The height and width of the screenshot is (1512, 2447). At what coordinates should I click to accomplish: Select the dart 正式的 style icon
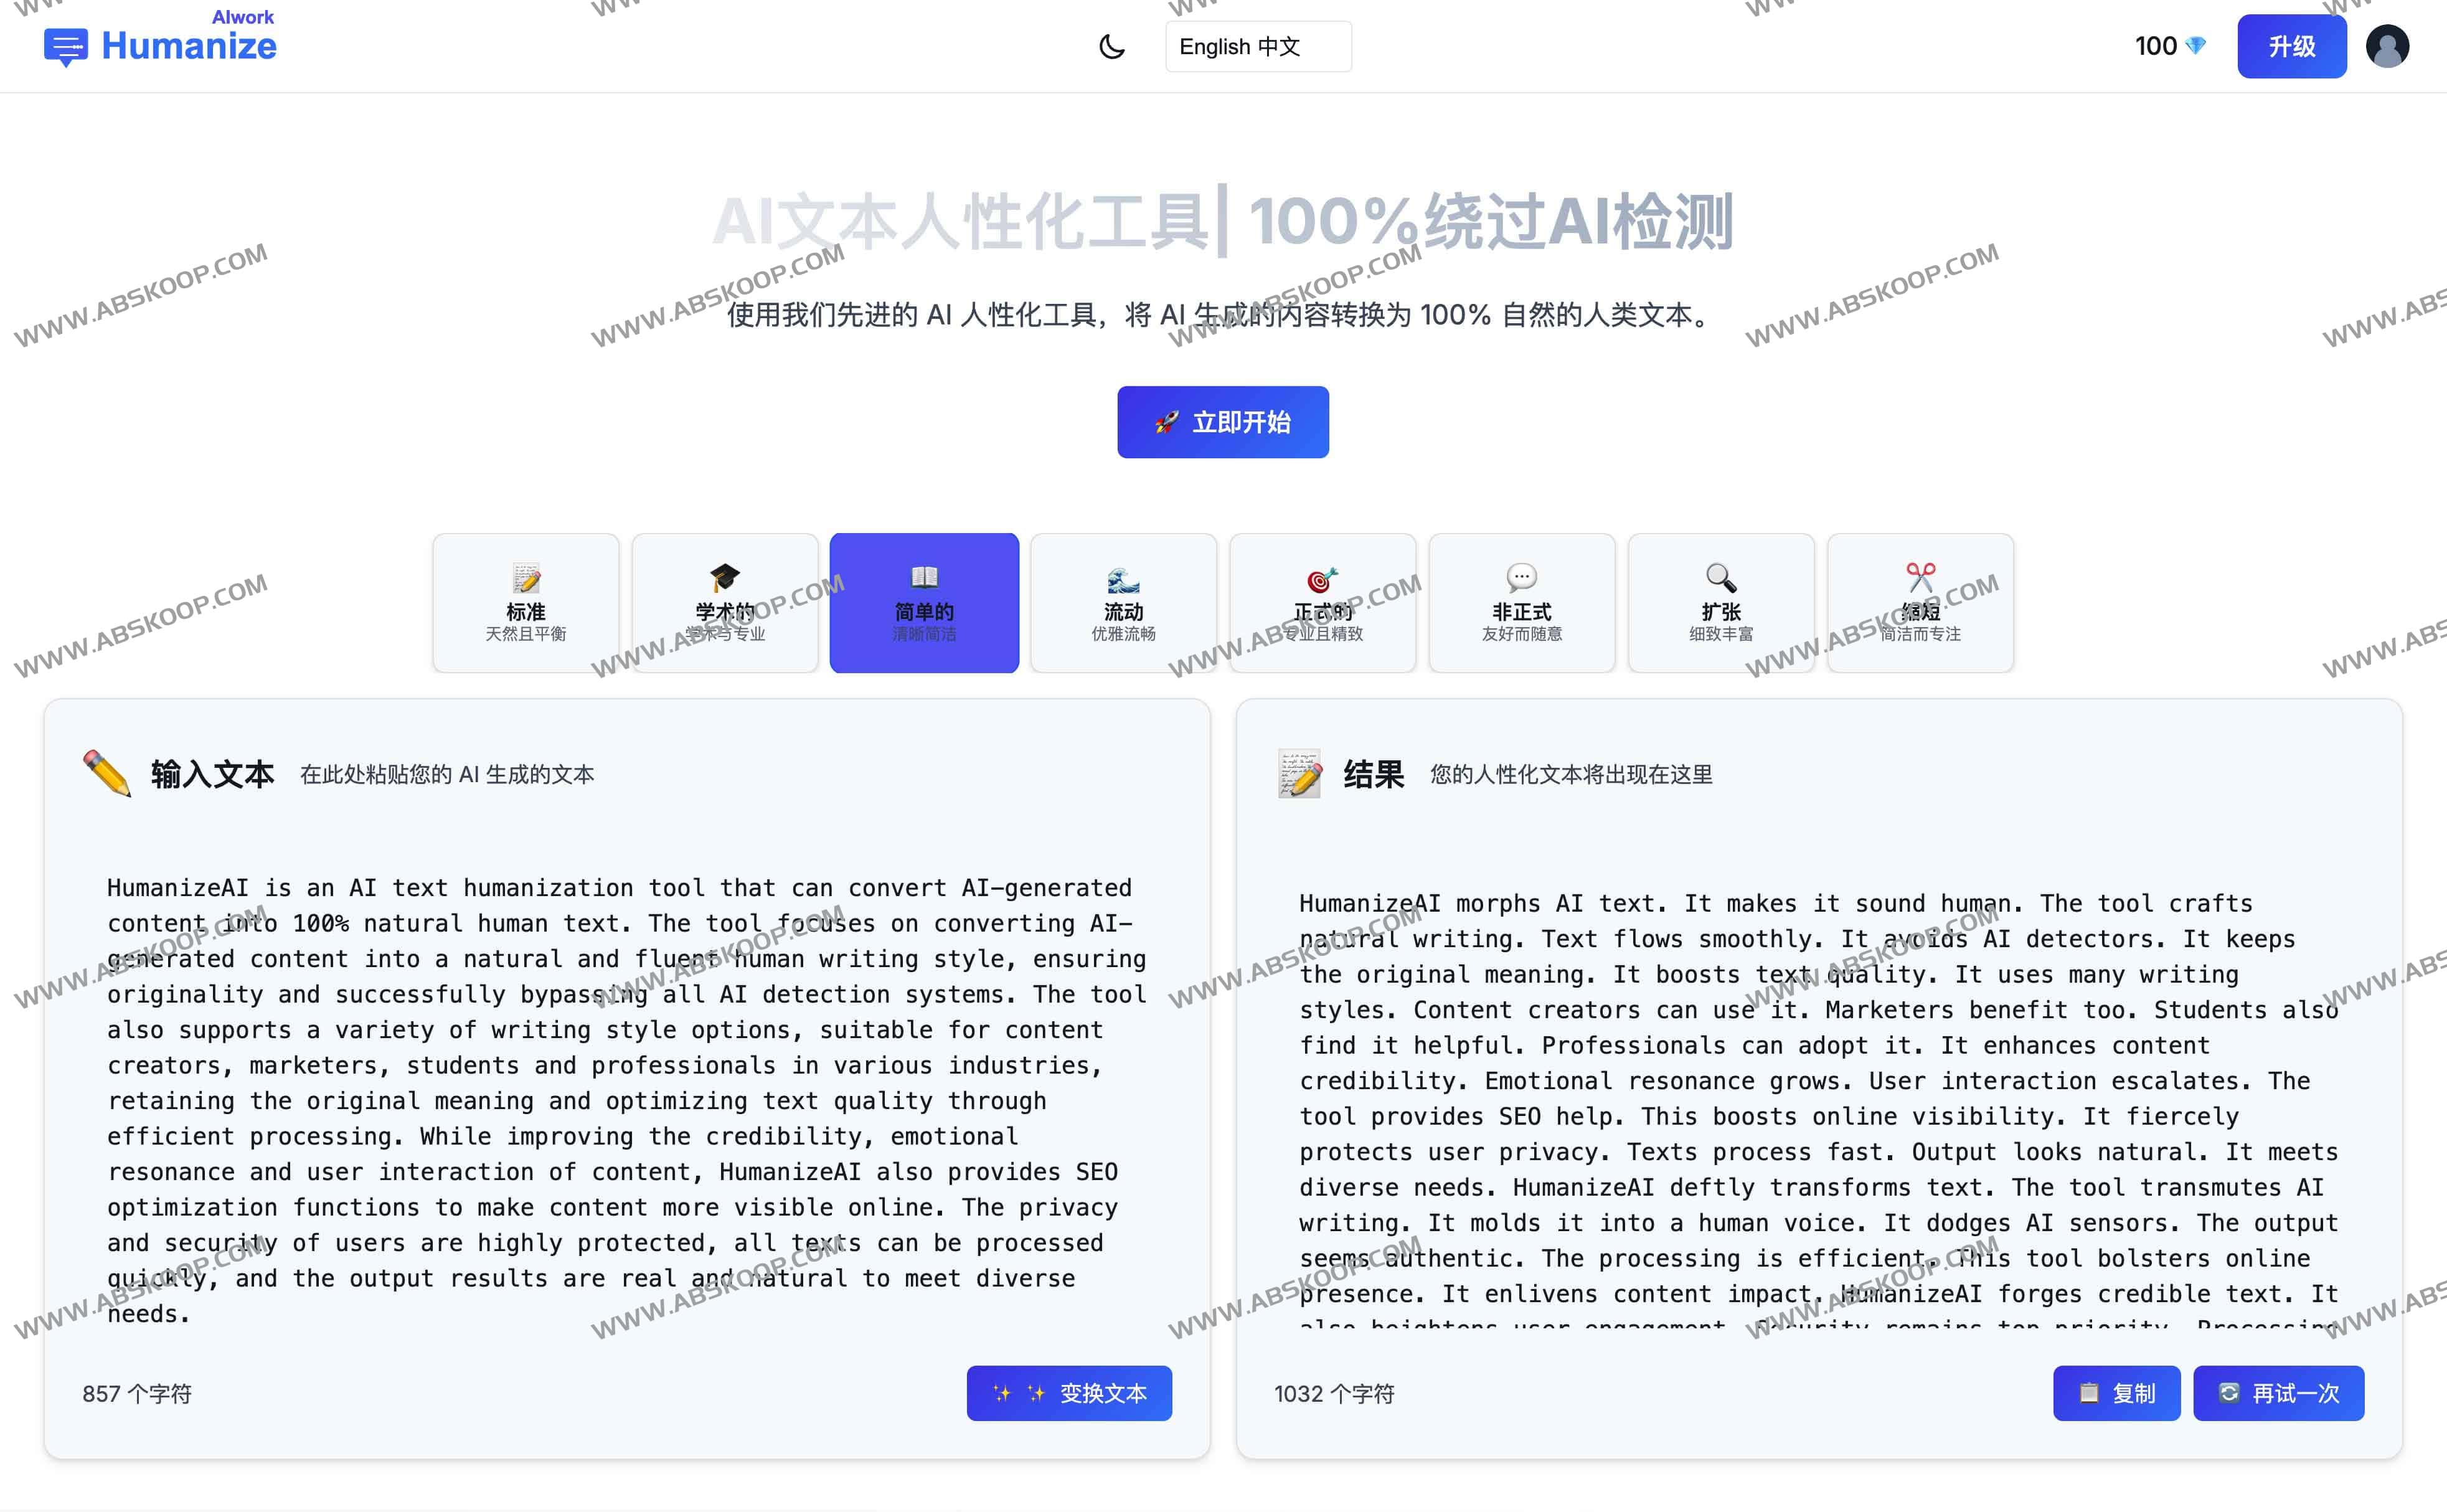(1323, 578)
